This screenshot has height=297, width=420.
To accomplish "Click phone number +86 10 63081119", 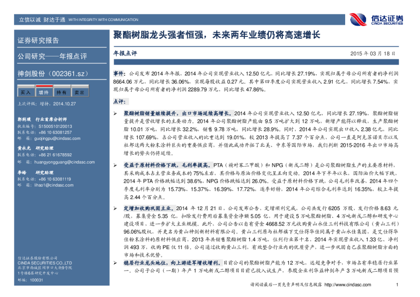I will coord(55,179).
